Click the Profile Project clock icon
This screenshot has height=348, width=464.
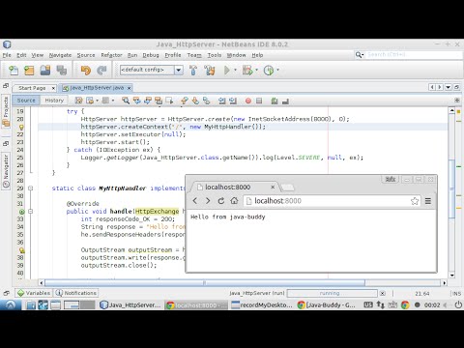[x=269, y=70]
